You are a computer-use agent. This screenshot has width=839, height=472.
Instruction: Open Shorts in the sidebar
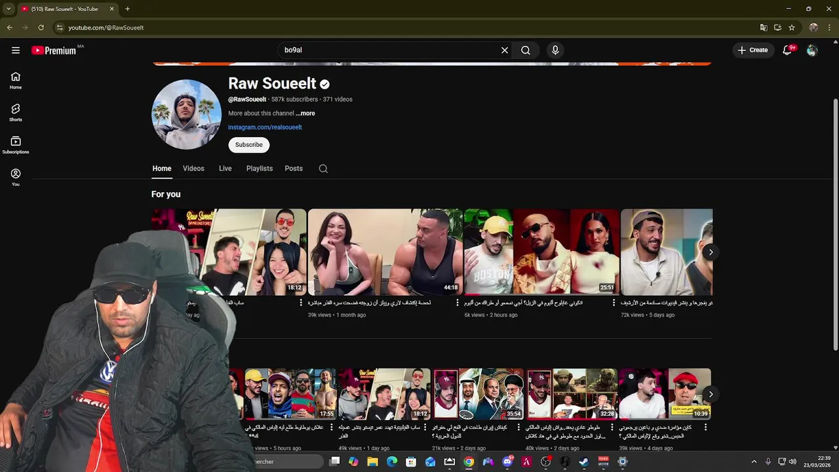point(16,113)
